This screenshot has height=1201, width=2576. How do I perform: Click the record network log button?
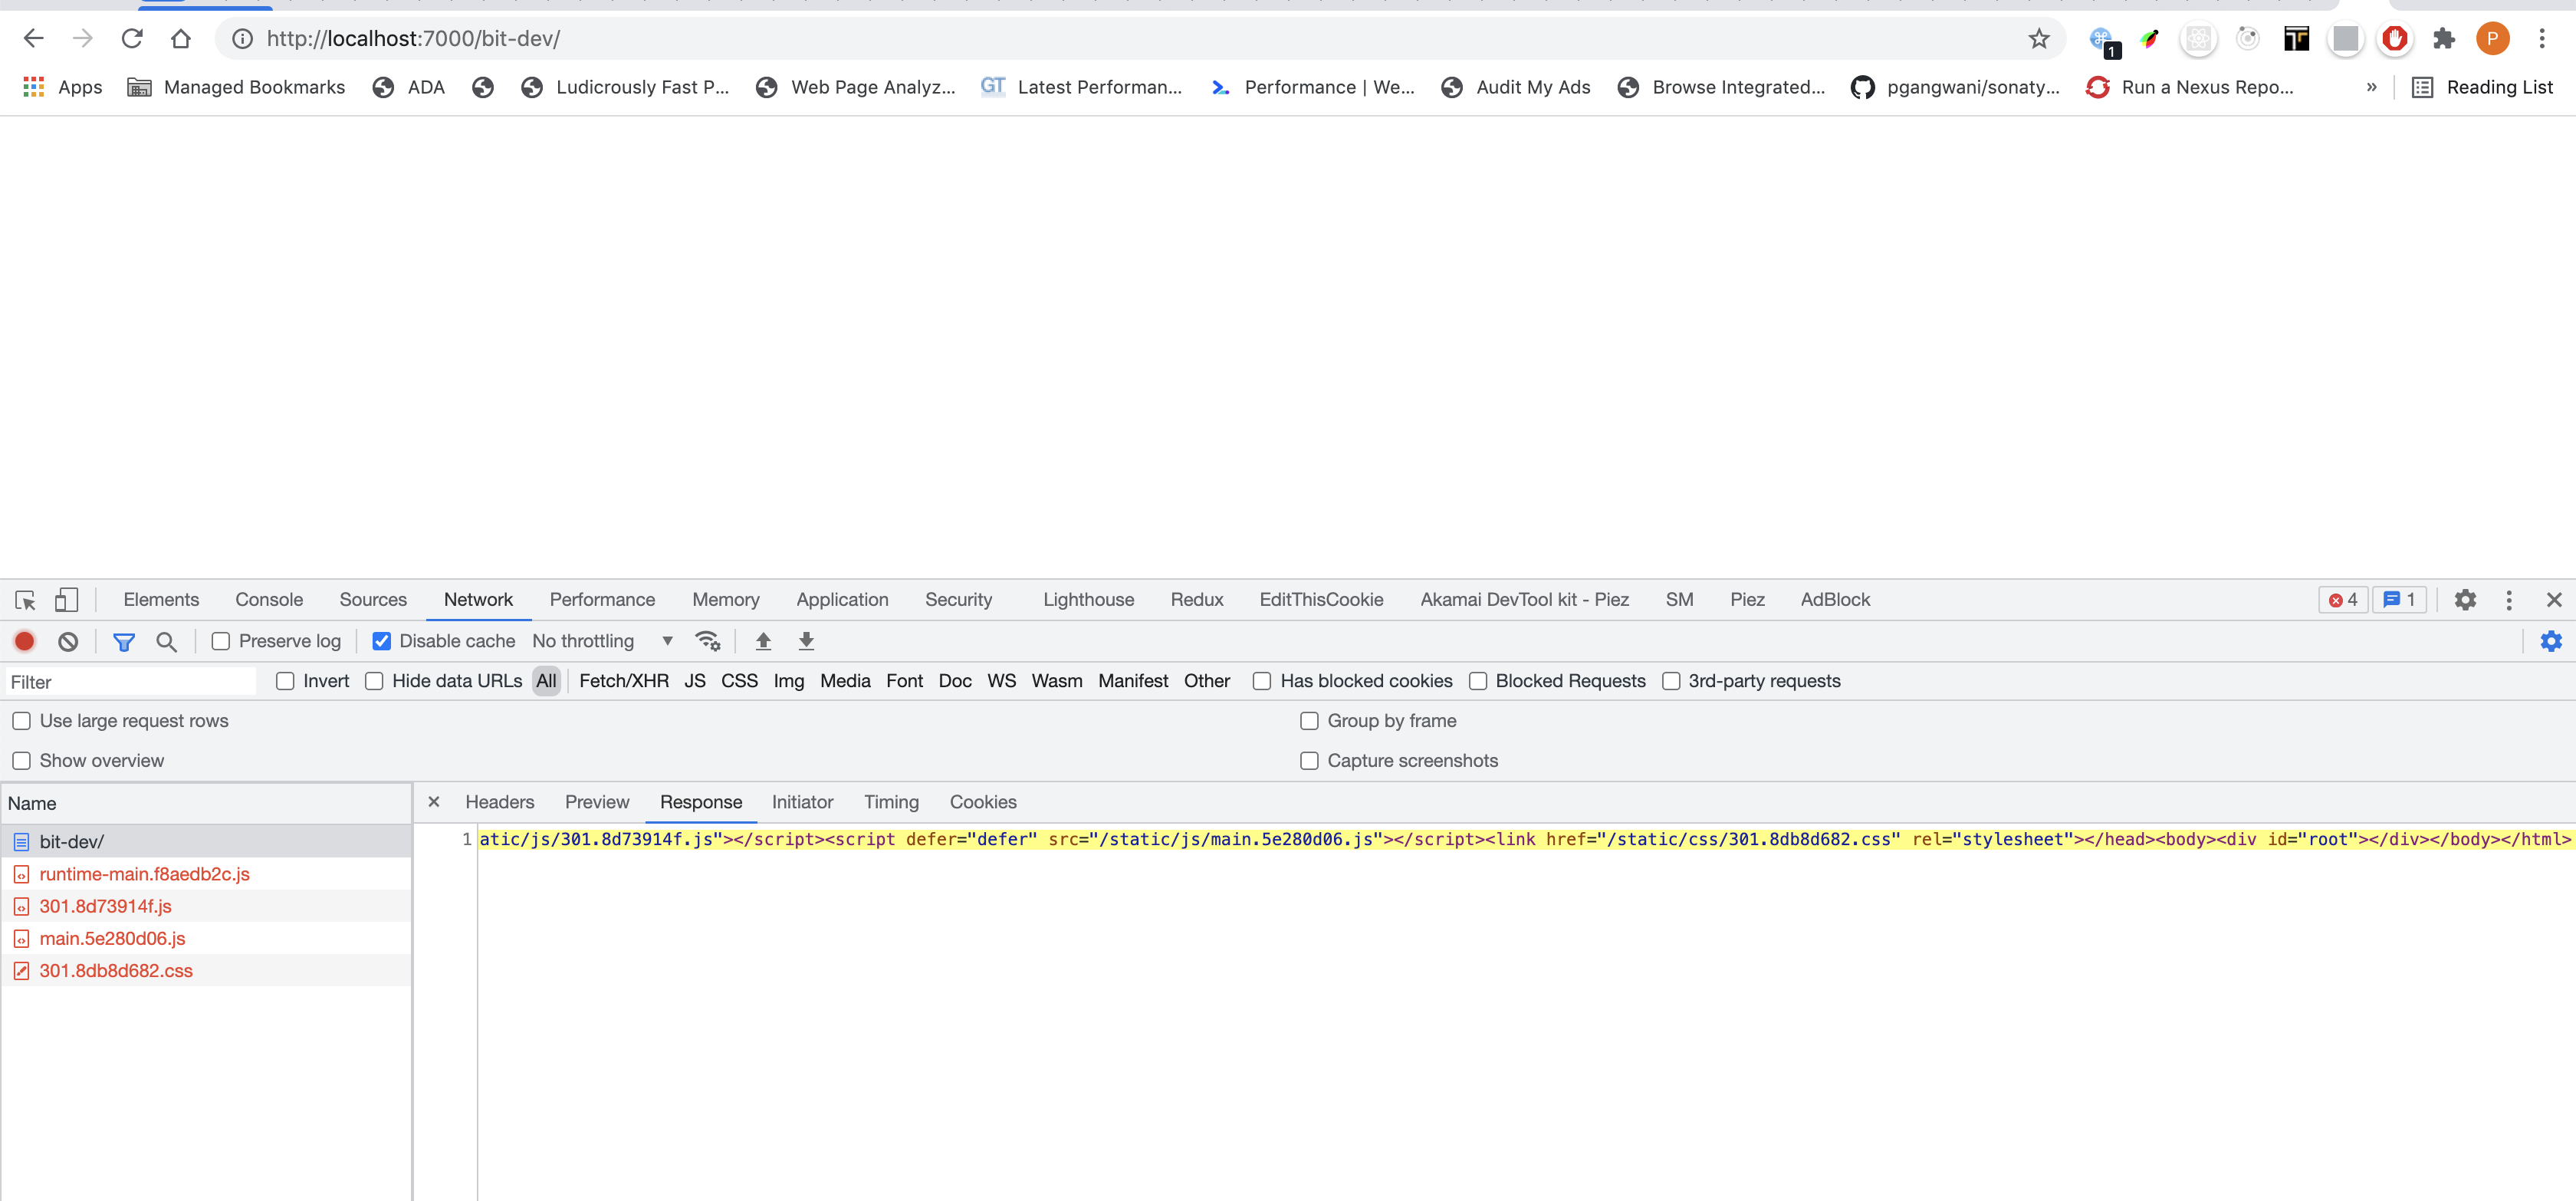(x=24, y=641)
